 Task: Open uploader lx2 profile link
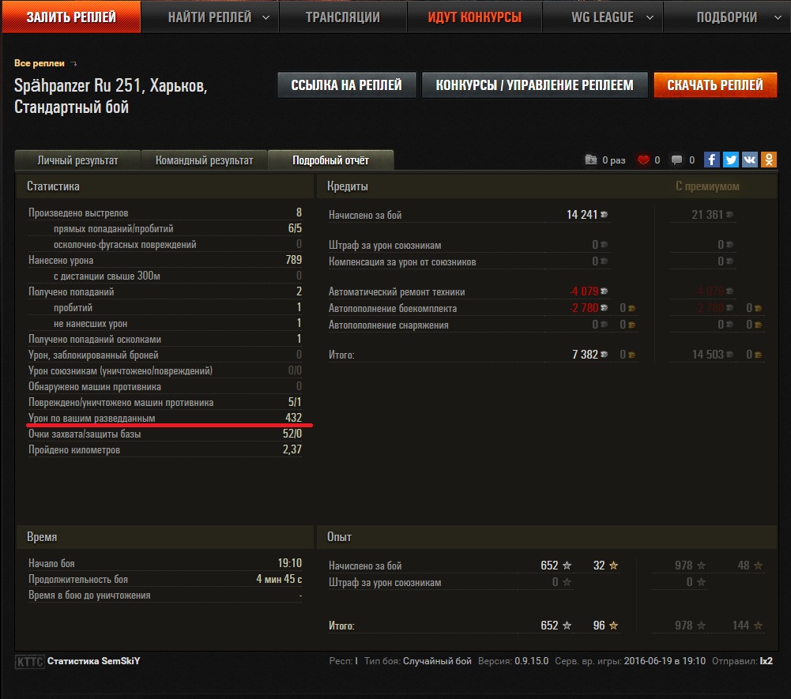(x=767, y=661)
